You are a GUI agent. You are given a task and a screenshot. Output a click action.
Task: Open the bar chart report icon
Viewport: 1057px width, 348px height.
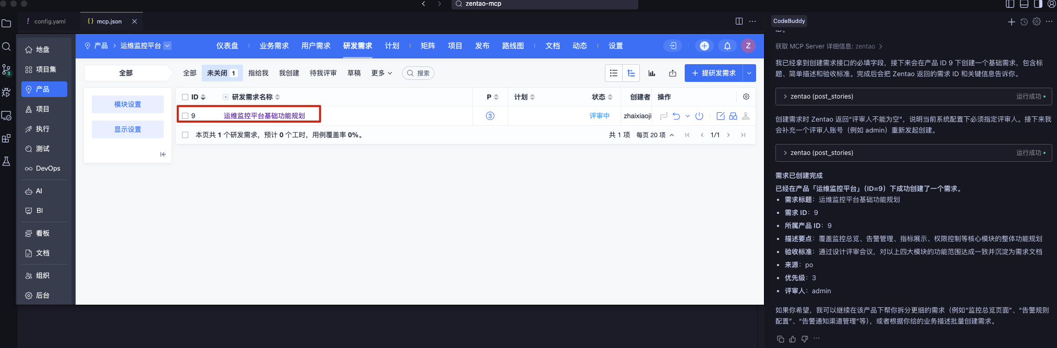[x=651, y=73]
